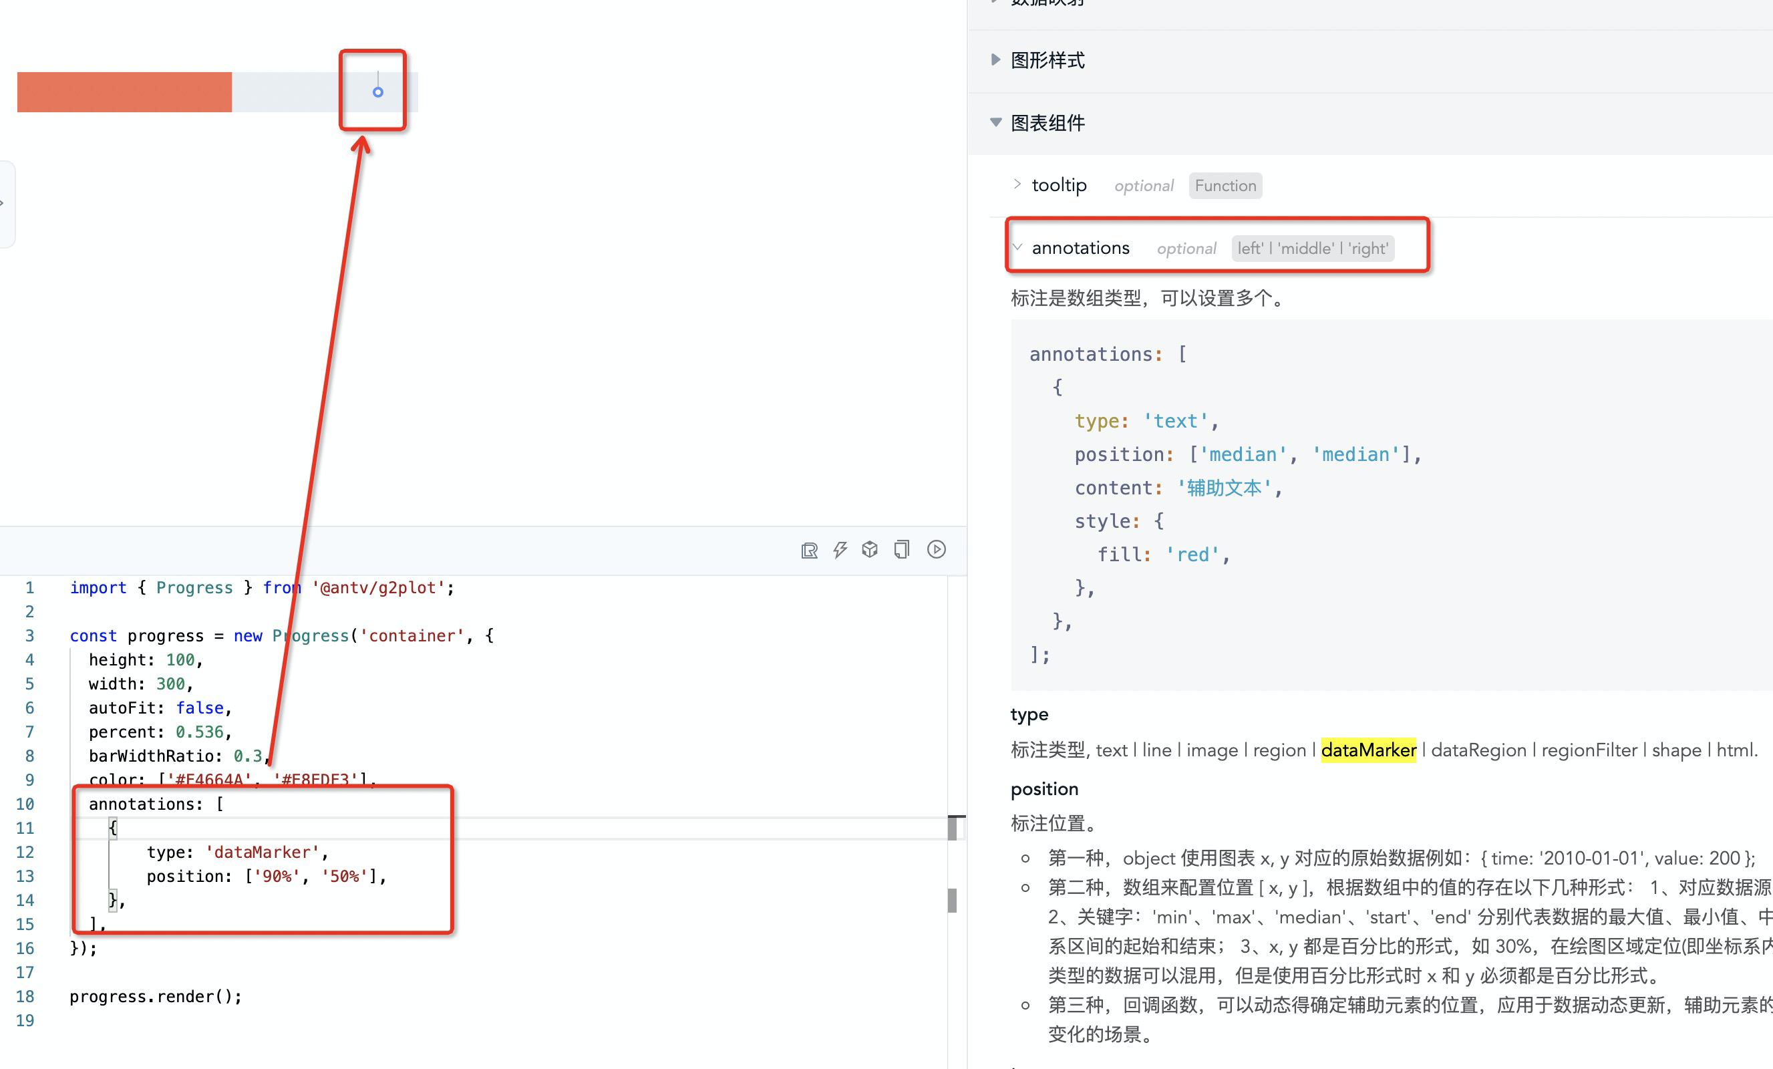The width and height of the screenshot is (1773, 1069).
Task: Run the code with the play icon
Action: coord(935,549)
